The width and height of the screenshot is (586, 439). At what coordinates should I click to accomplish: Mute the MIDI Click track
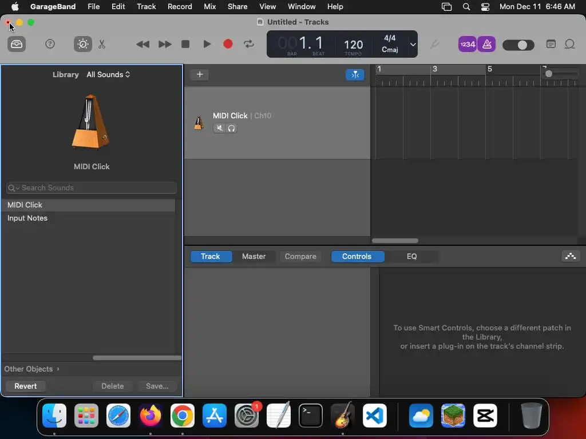219,128
